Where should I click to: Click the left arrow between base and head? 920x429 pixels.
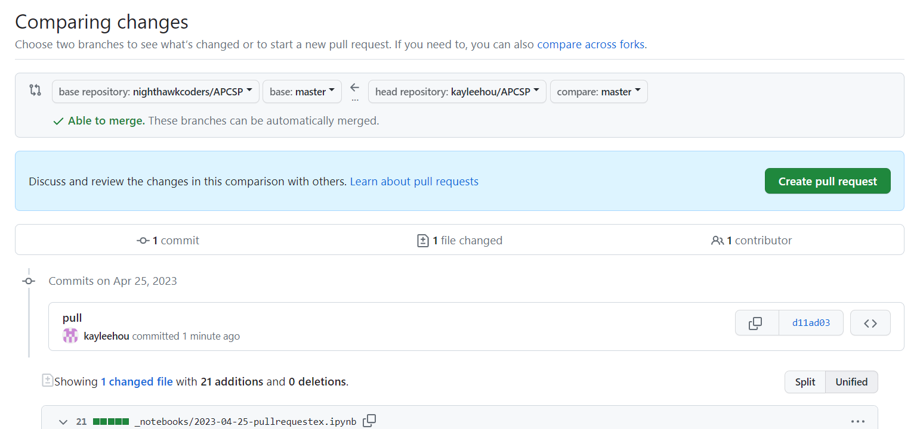(x=355, y=88)
